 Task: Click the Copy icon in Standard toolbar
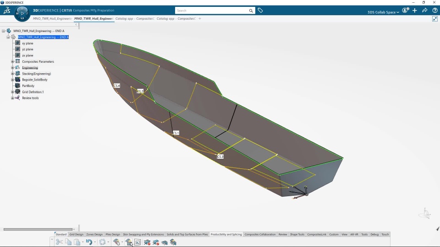pyautogui.click(x=68, y=242)
